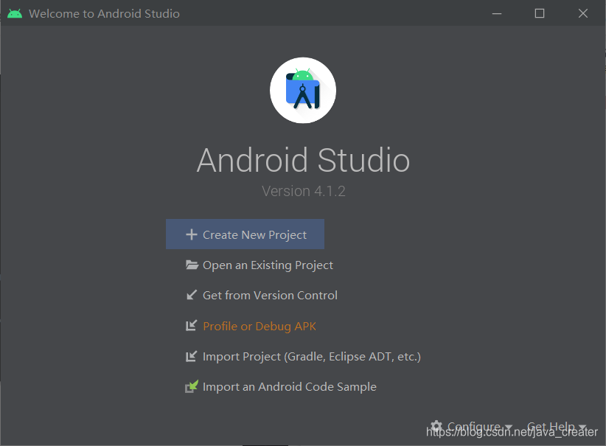Viewport: 606px width, 446px height.
Task: Click the Android Studio logo
Action: pos(303,91)
